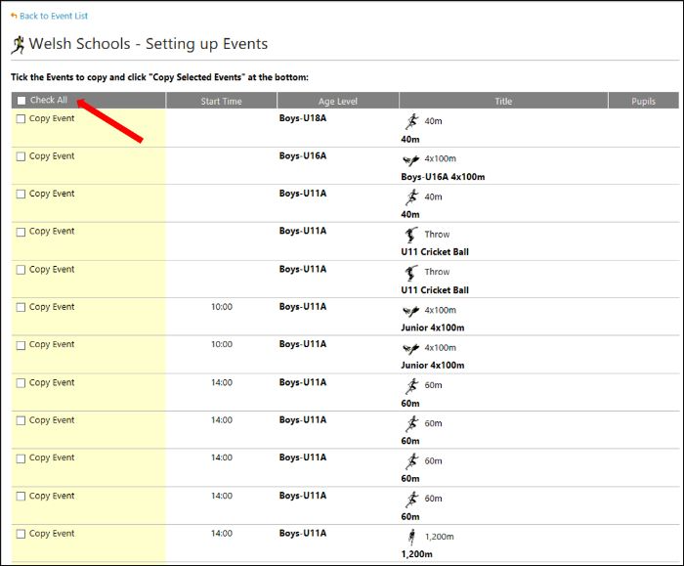Tick Copy Event for first Junior 4x100m row

21,307
